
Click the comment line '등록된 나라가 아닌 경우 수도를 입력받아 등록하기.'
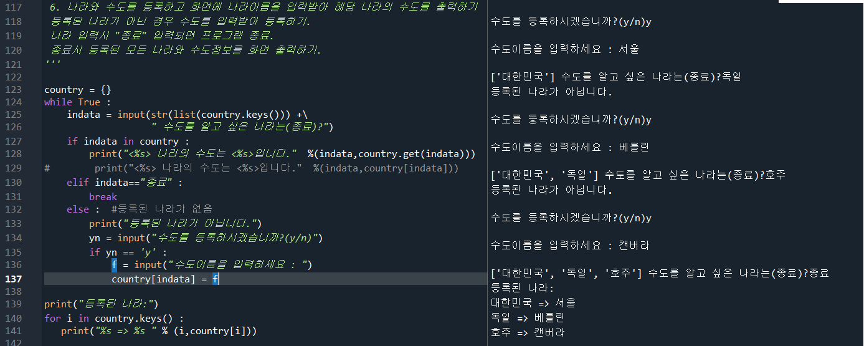coord(181,22)
